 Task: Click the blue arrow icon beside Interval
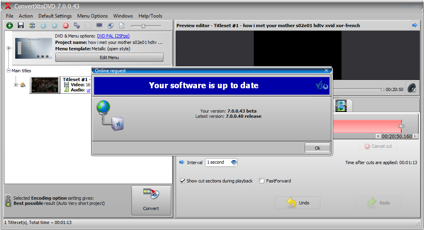click(x=182, y=162)
